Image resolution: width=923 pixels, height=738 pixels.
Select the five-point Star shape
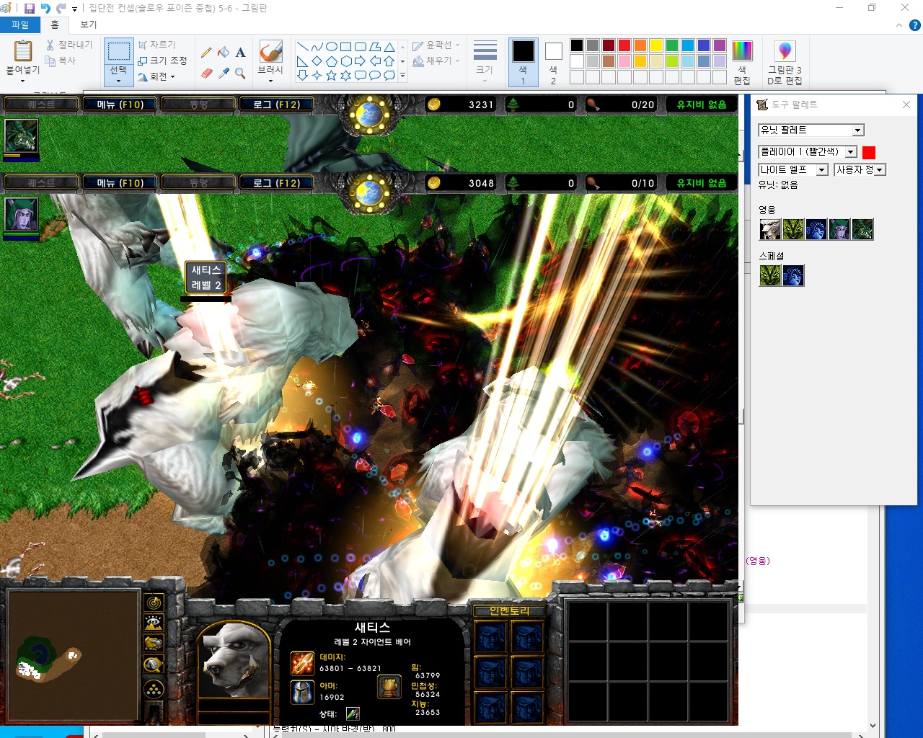pos(331,75)
